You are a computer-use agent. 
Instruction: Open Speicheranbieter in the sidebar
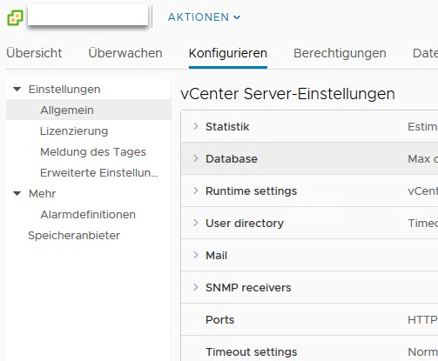pos(74,236)
